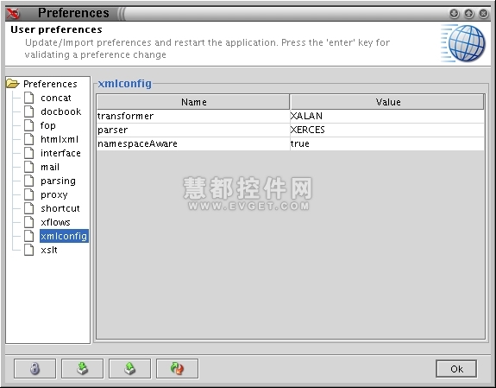Click the globe icon in the header
This screenshot has height=388, width=496.
point(463,43)
